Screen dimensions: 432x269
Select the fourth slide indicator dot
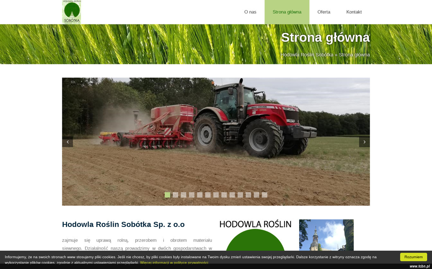point(192,195)
